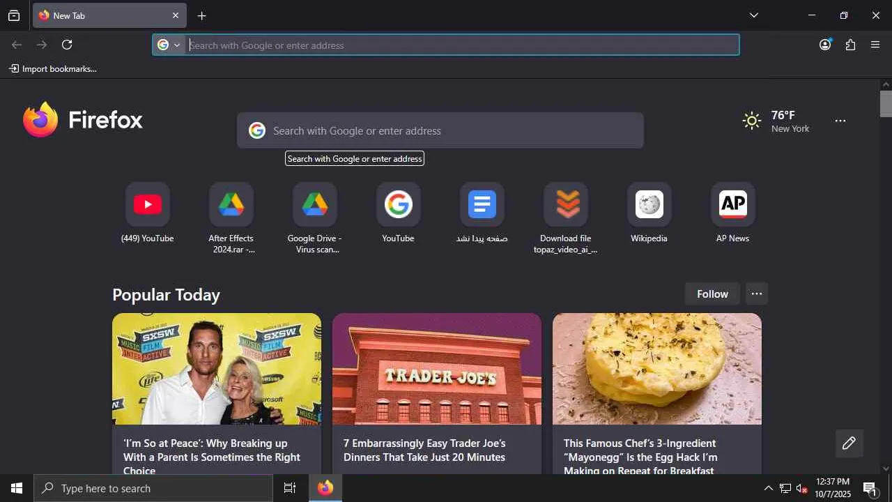Open the New York weather widget

point(776,121)
